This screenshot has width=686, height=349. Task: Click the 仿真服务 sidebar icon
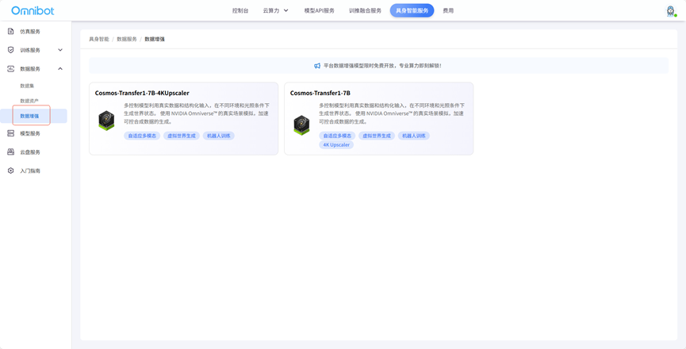(11, 32)
